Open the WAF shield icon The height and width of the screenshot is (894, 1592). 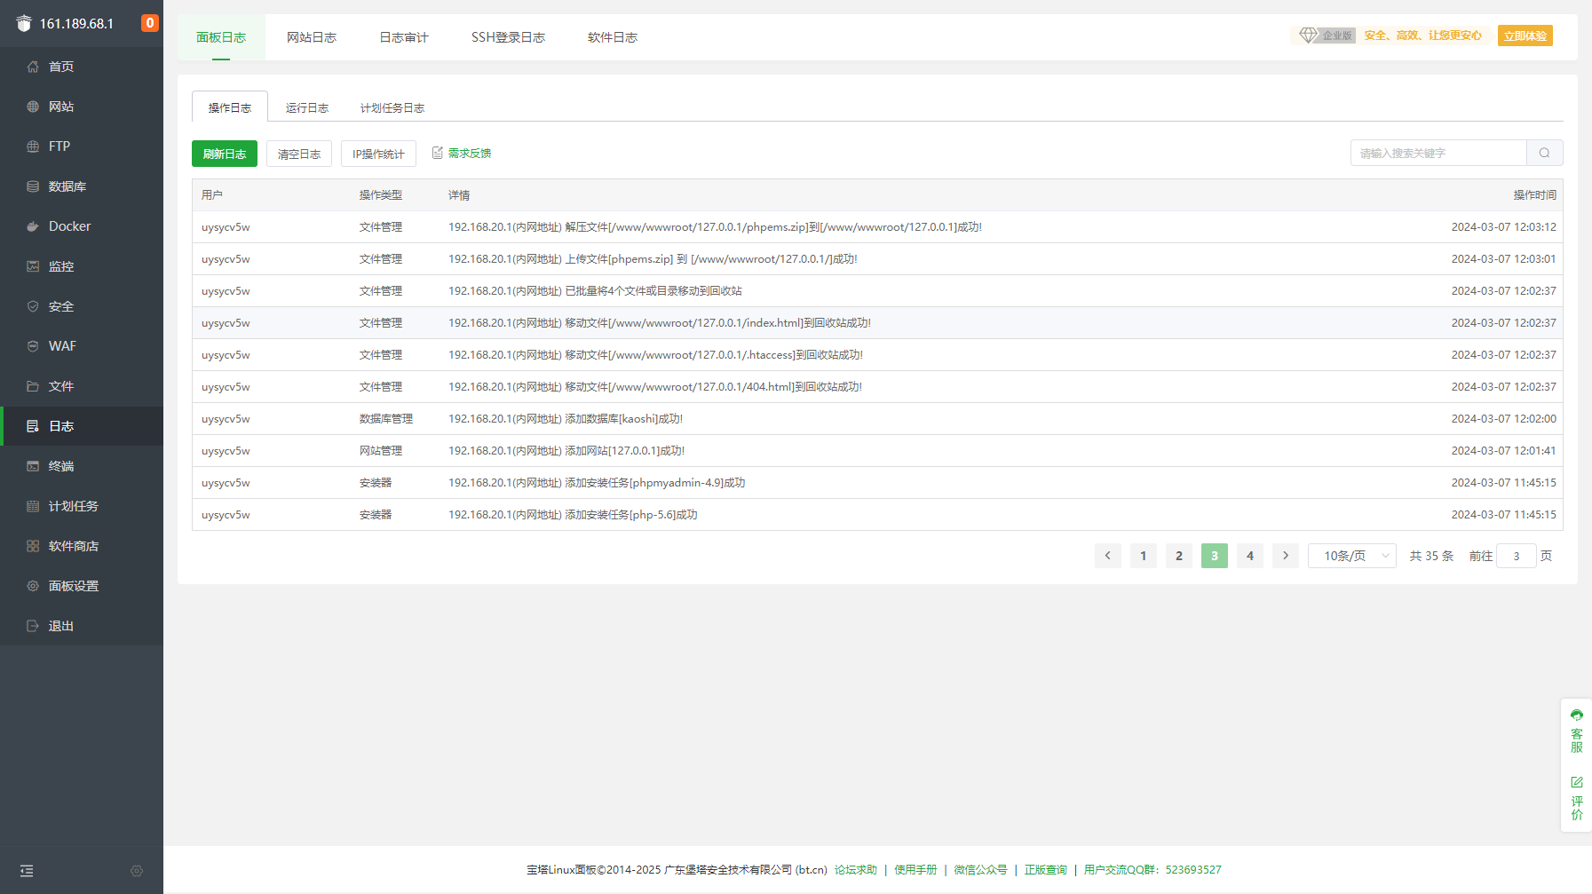pyautogui.click(x=33, y=346)
